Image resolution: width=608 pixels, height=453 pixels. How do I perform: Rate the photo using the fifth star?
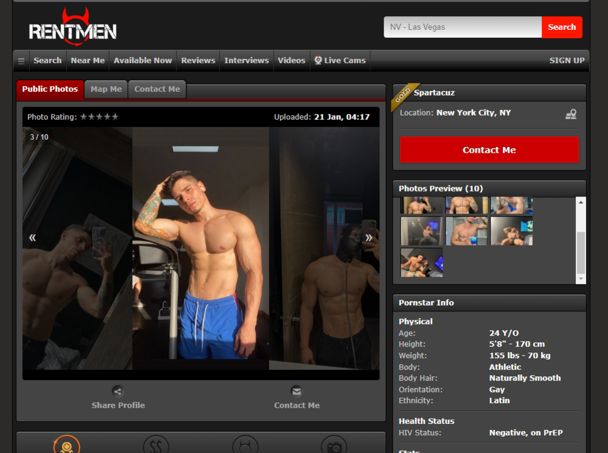[x=115, y=117]
